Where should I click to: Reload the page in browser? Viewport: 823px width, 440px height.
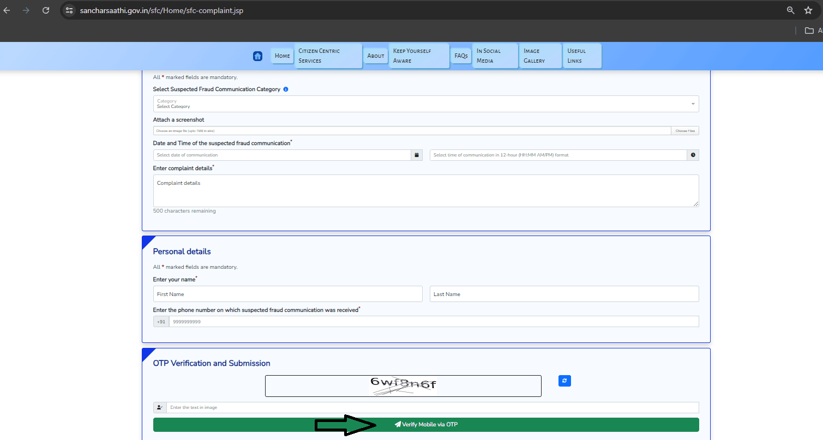point(46,10)
